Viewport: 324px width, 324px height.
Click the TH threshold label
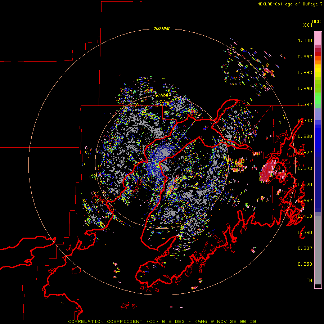(x=309, y=280)
